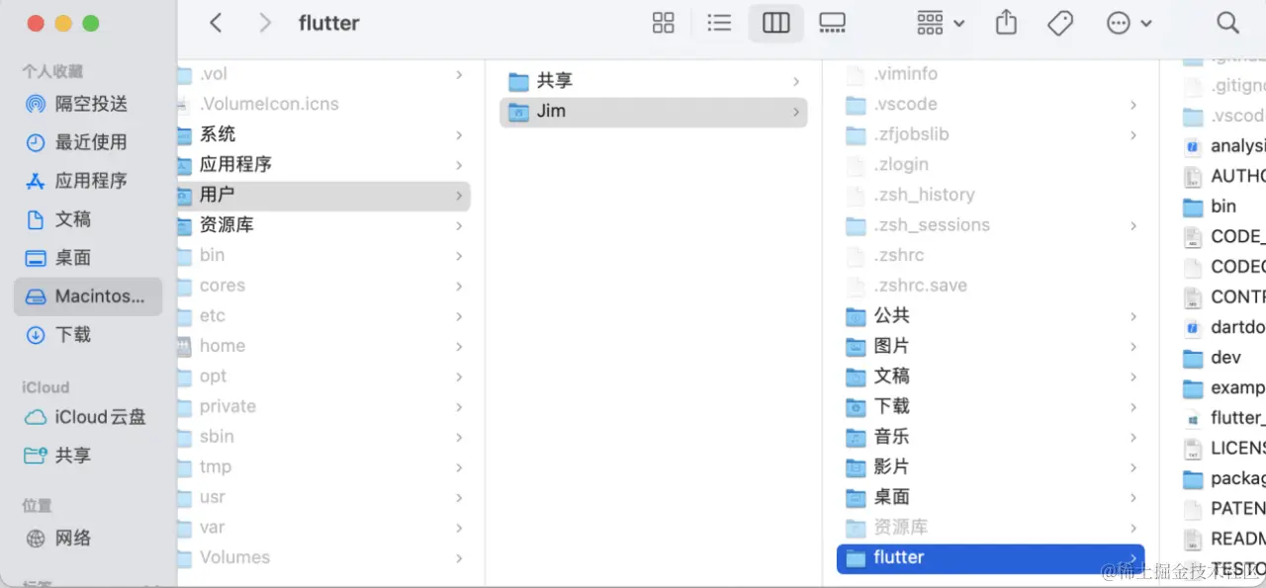Select the .zsh_history file
1266x588 pixels.
coord(990,195)
